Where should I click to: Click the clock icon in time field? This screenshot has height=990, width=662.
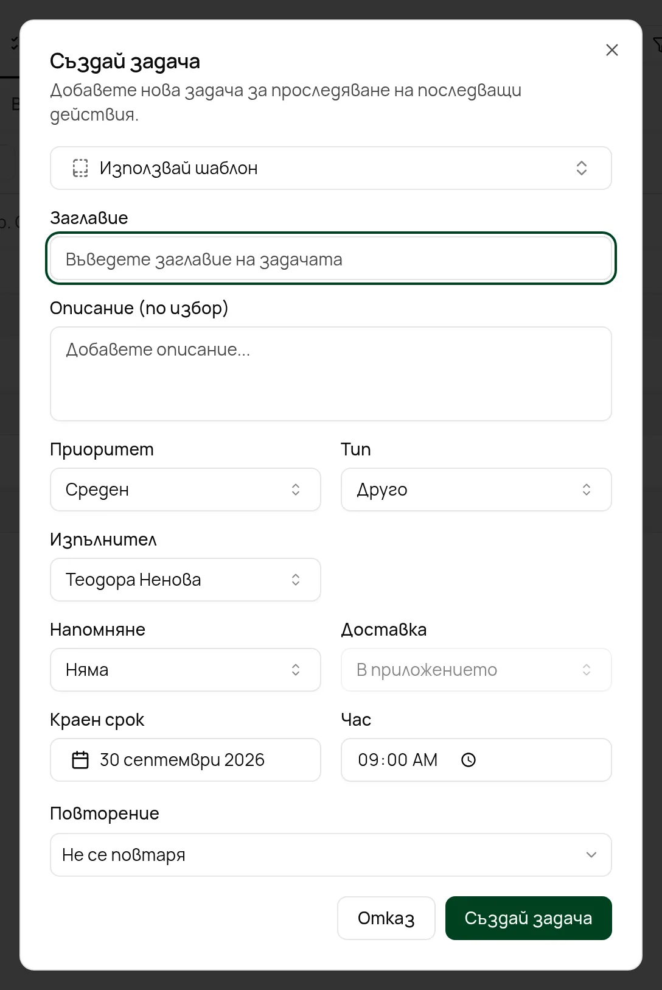[469, 760]
